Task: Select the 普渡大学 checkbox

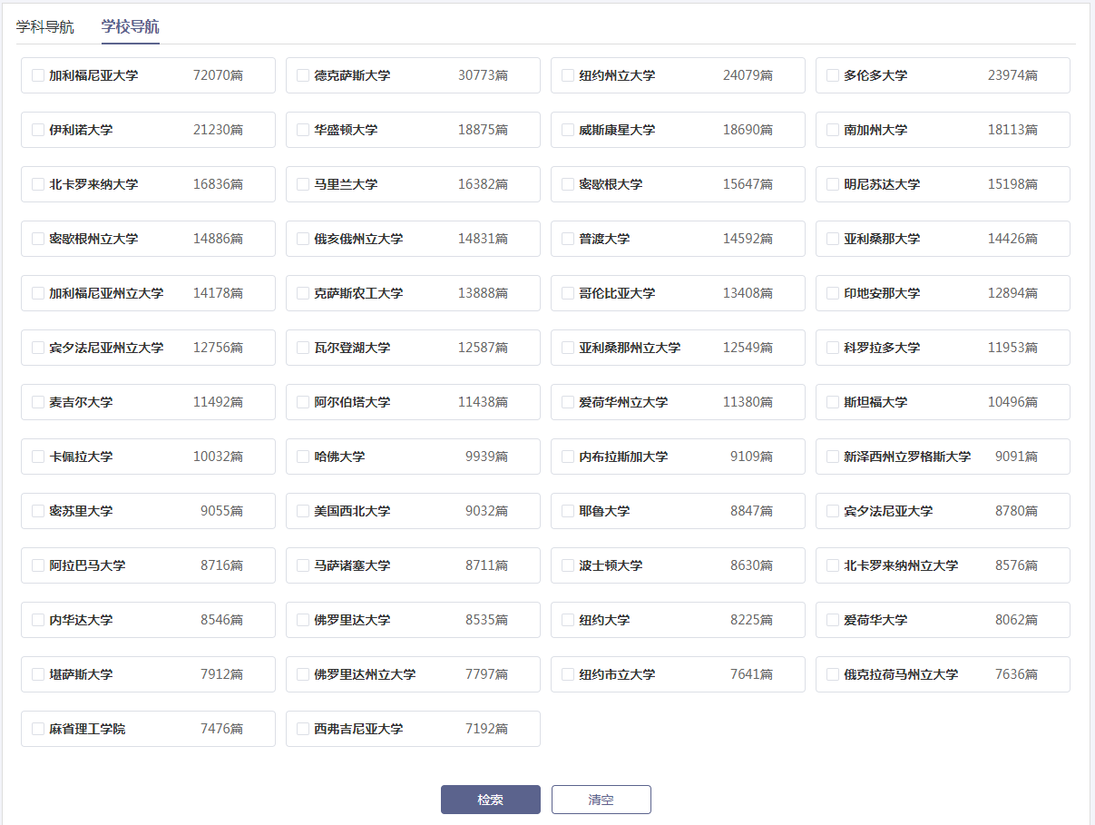Action: (568, 239)
